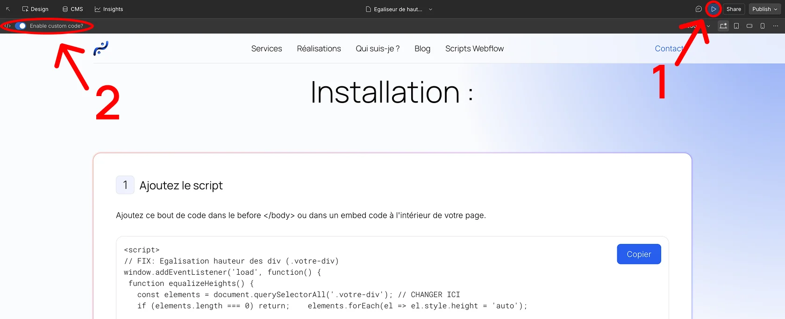
Task: Select the tablet breakpoint icon
Action: [736, 26]
